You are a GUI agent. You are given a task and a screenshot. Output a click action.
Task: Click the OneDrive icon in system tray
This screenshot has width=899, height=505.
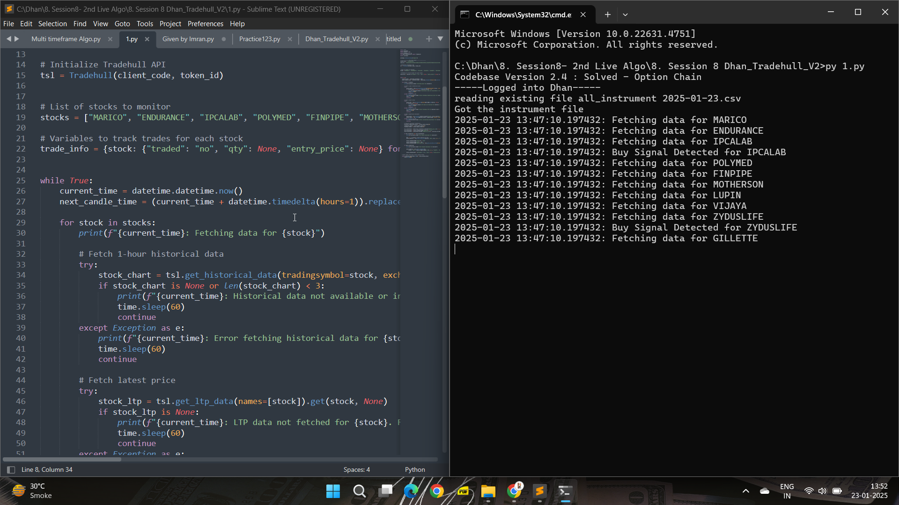[x=765, y=491]
